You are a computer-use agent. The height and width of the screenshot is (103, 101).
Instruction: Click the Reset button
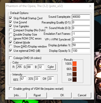[37, 95]
